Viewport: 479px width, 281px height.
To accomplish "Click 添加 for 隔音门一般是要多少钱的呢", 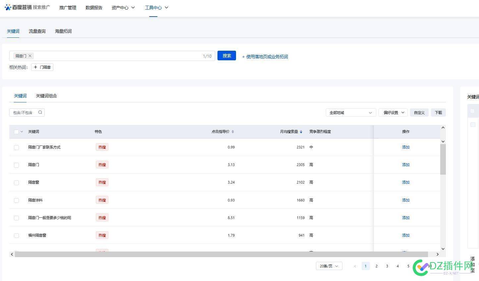I will (x=406, y=218).
